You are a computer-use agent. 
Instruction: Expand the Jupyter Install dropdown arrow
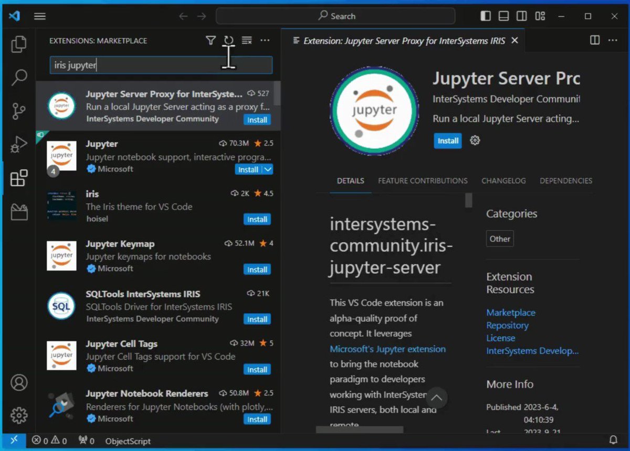[268, 169]
